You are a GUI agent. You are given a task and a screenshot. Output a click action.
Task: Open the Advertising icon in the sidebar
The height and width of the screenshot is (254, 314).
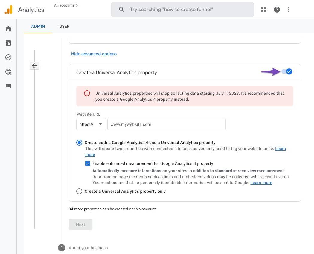point(8,72)
